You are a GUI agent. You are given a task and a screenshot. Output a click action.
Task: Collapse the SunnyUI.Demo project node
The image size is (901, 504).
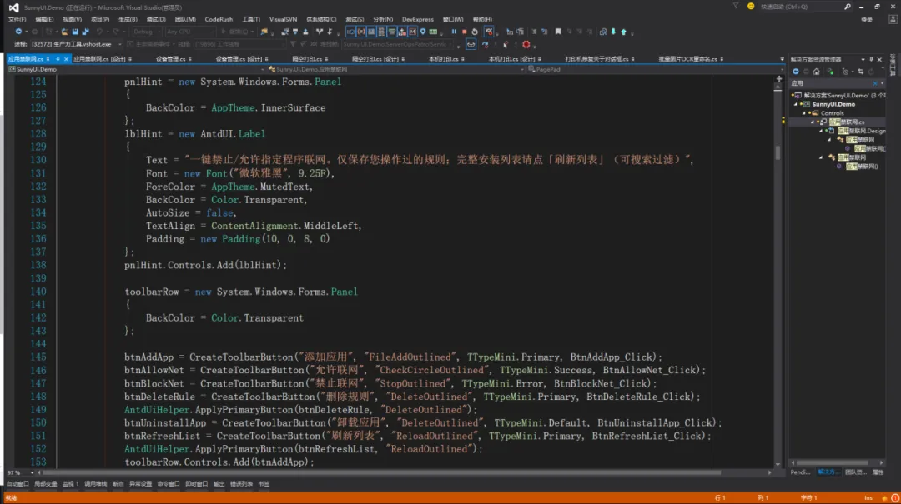pyautogui.click(x=797, y=104)
